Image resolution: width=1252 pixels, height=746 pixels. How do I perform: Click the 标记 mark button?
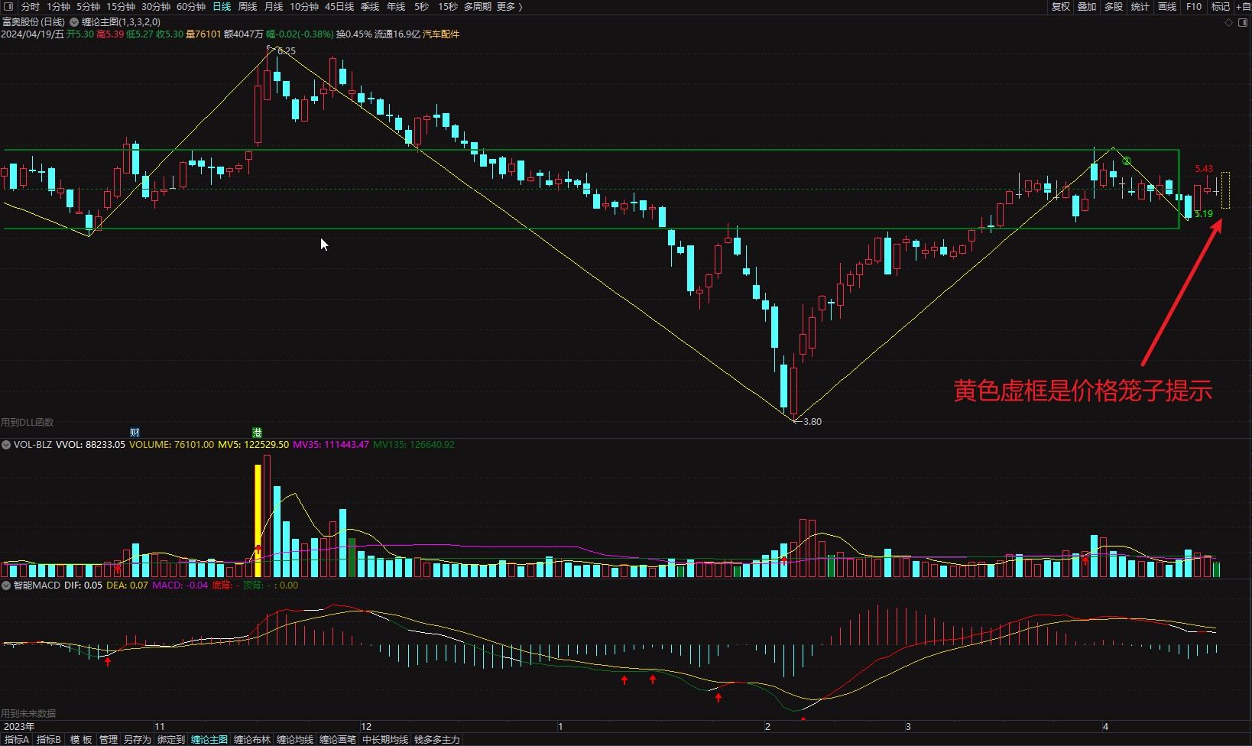tap(1221, 6)
